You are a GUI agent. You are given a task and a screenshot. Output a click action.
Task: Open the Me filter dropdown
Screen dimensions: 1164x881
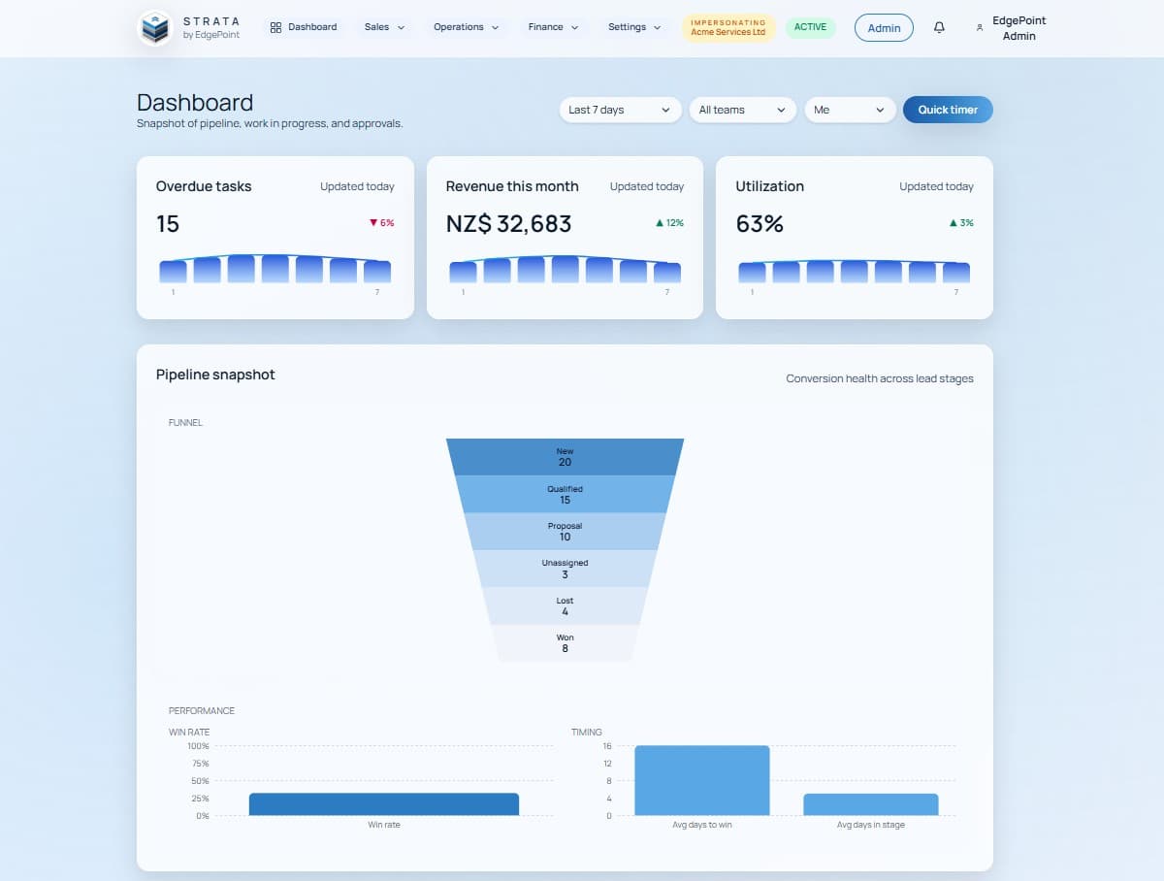pyautogui.click(x=849, y=110)
